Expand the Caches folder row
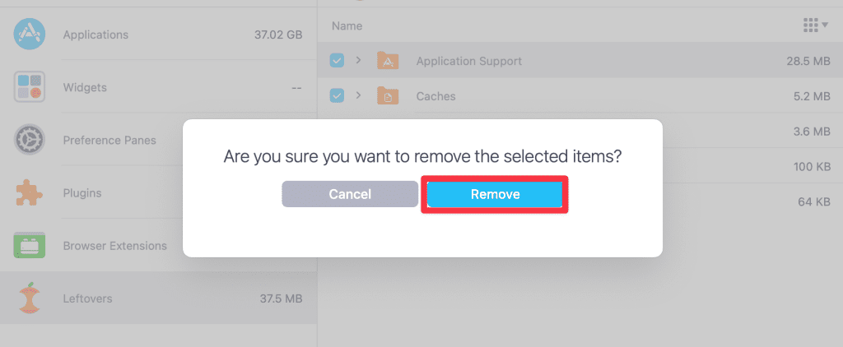The image size is (843, 347). point(359,96)
